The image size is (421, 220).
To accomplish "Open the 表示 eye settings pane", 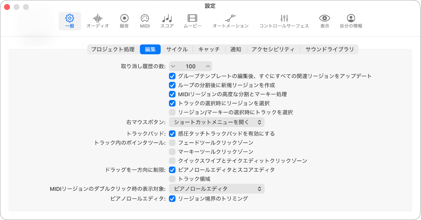I will [325, 21].
